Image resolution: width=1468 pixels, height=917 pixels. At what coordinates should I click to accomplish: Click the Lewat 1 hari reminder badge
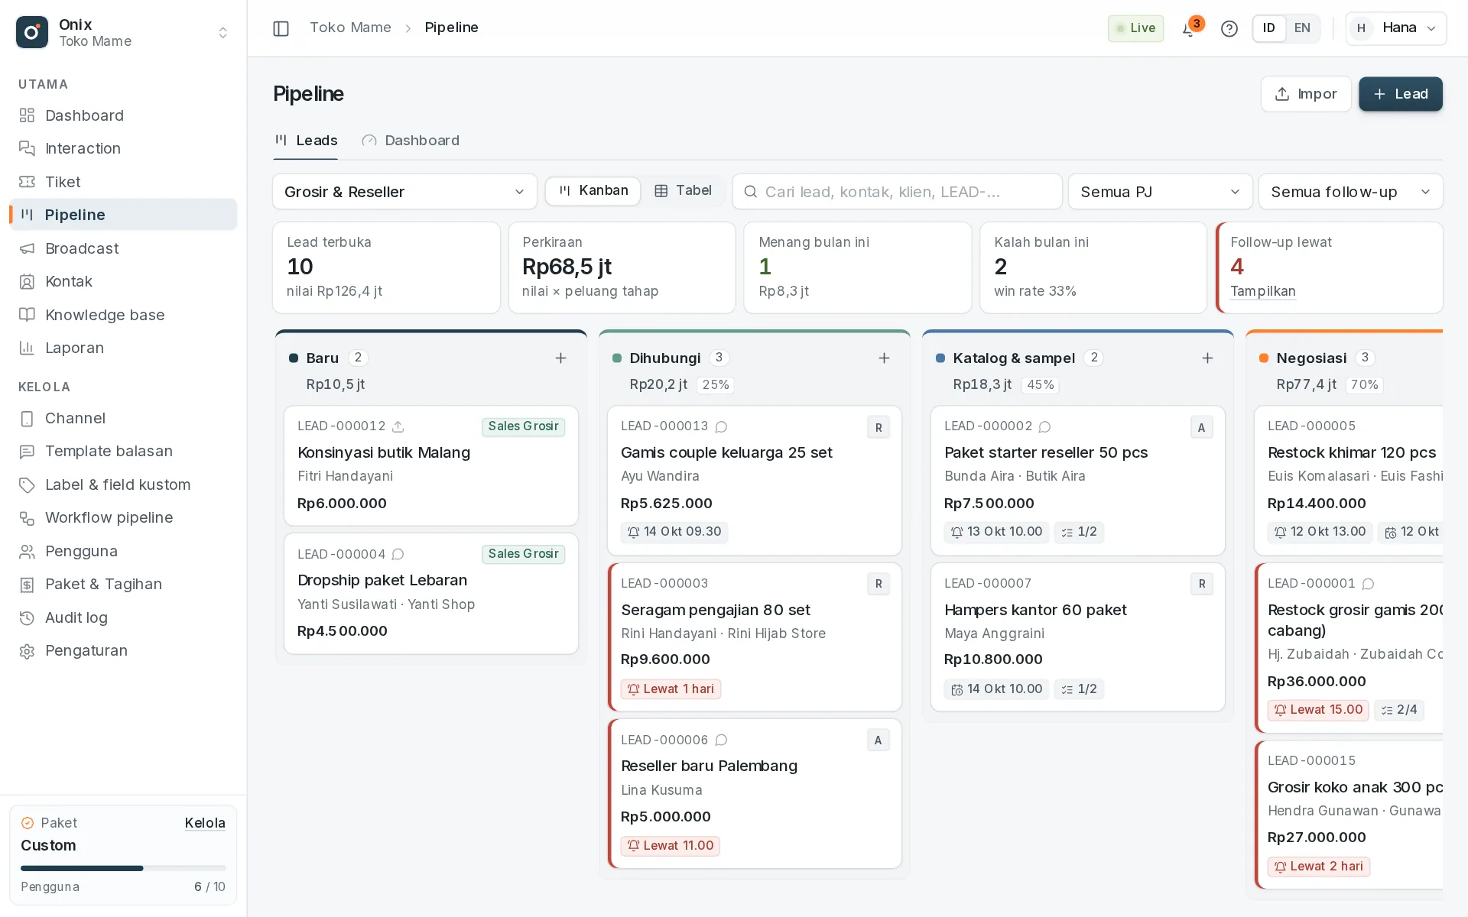[671, 689]
